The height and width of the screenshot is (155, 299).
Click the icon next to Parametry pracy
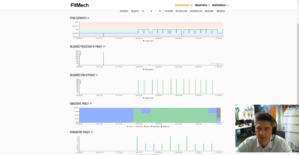click(x=92, y=132)
